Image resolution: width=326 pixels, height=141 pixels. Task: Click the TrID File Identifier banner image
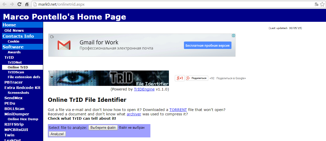click(x=109, y=78)
